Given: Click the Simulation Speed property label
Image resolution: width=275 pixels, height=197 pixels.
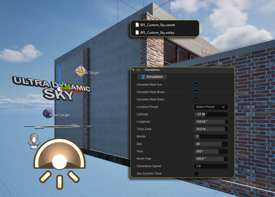Looking at the screenshot, I should [x=149, y=166].
